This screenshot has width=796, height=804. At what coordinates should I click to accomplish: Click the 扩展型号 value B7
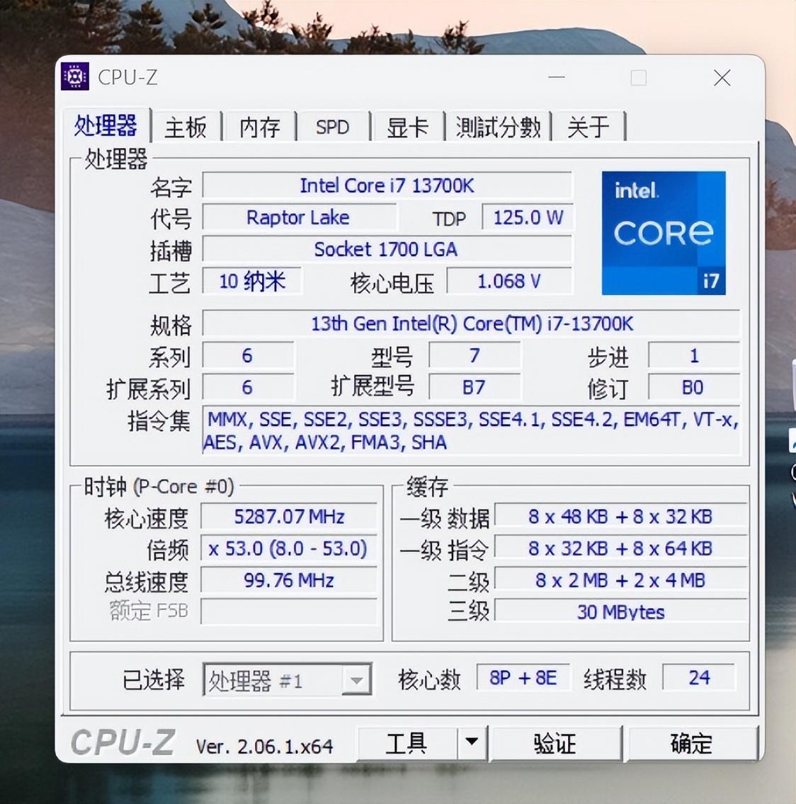click(x=474, y=387)
